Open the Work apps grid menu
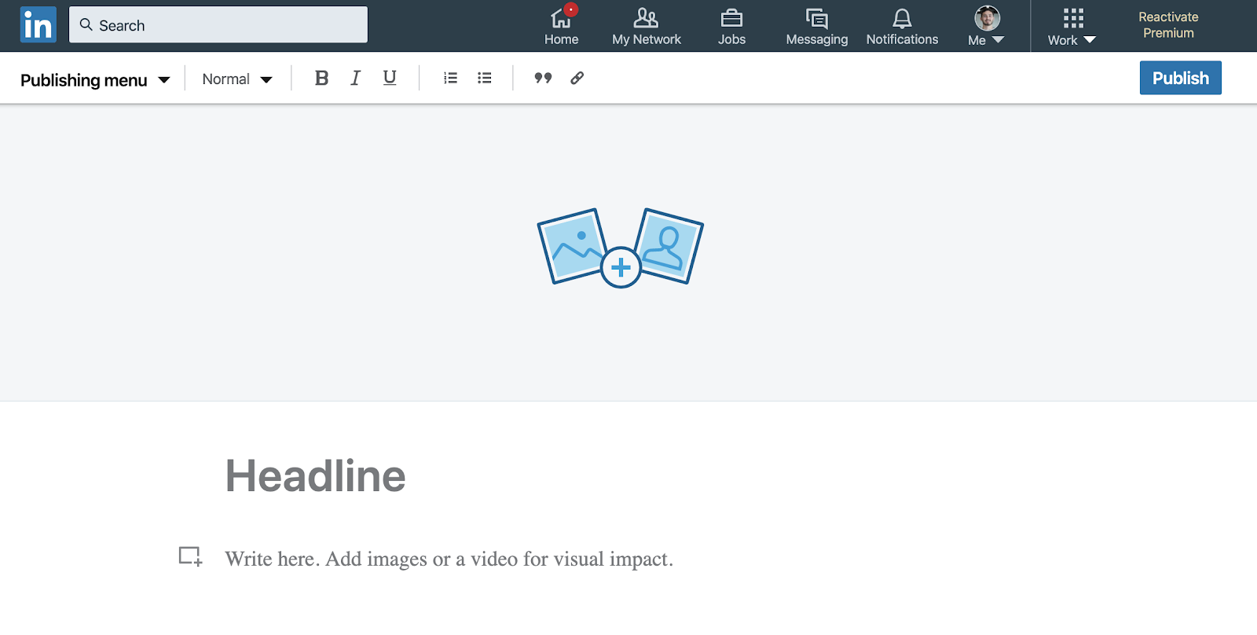1257x635 pixels. (1072, 27)
